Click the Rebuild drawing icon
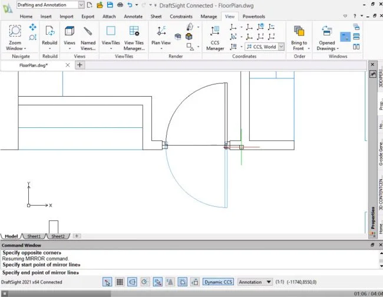The width and height of the screenshot is (383, 297). click(x=49, y=35)
